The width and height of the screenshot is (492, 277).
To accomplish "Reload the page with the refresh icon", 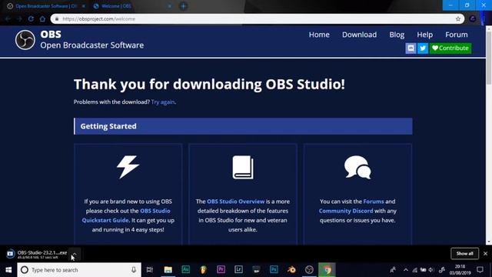I will pyautogui.click(x=31, y=18).
